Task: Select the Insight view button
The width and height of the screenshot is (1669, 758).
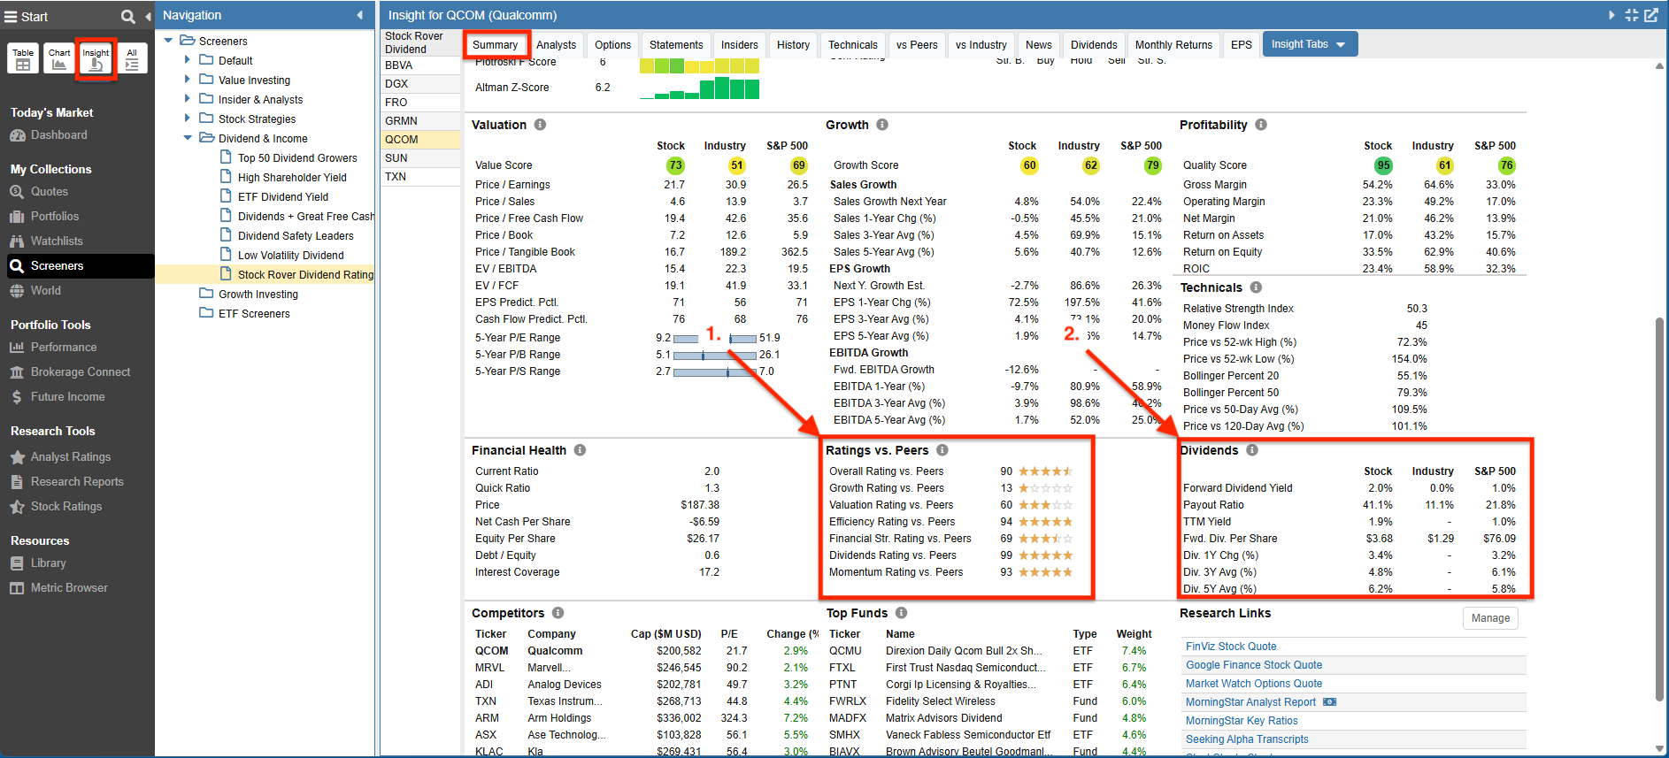Action: click(x=96, y=58)
